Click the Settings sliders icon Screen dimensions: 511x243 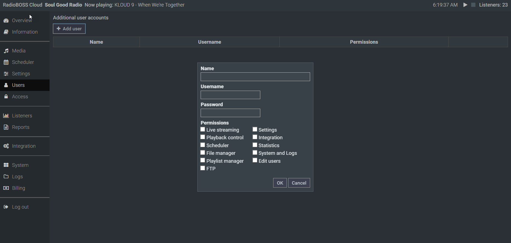pyautogui.click(x=6, y=74)
